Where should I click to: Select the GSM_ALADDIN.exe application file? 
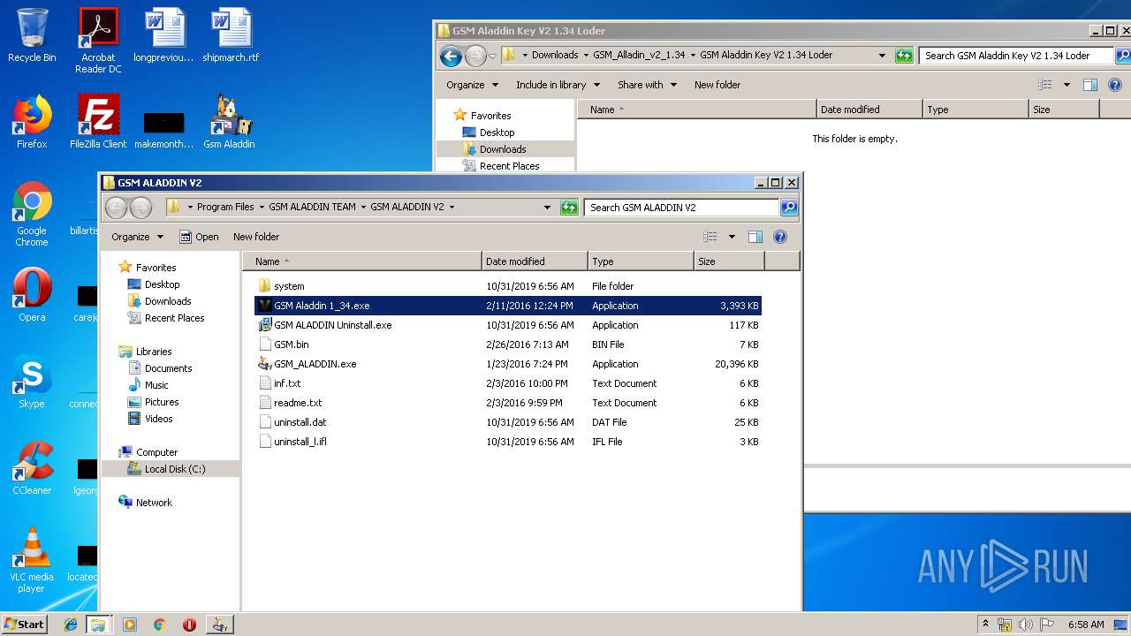tap(508, 364)
